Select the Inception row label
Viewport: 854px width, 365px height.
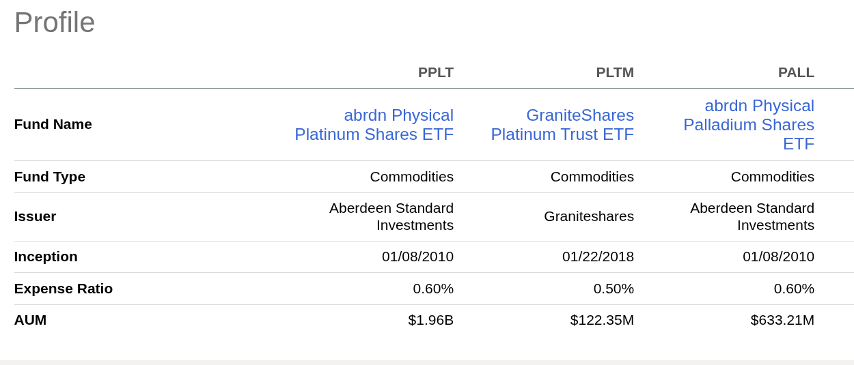(46, 257)
